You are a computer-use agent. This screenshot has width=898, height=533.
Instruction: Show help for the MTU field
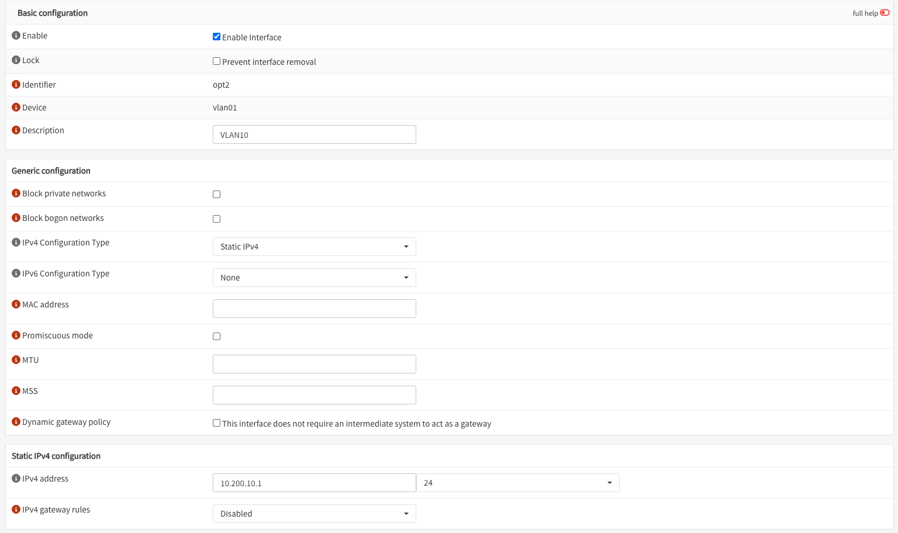click(16, 360)
